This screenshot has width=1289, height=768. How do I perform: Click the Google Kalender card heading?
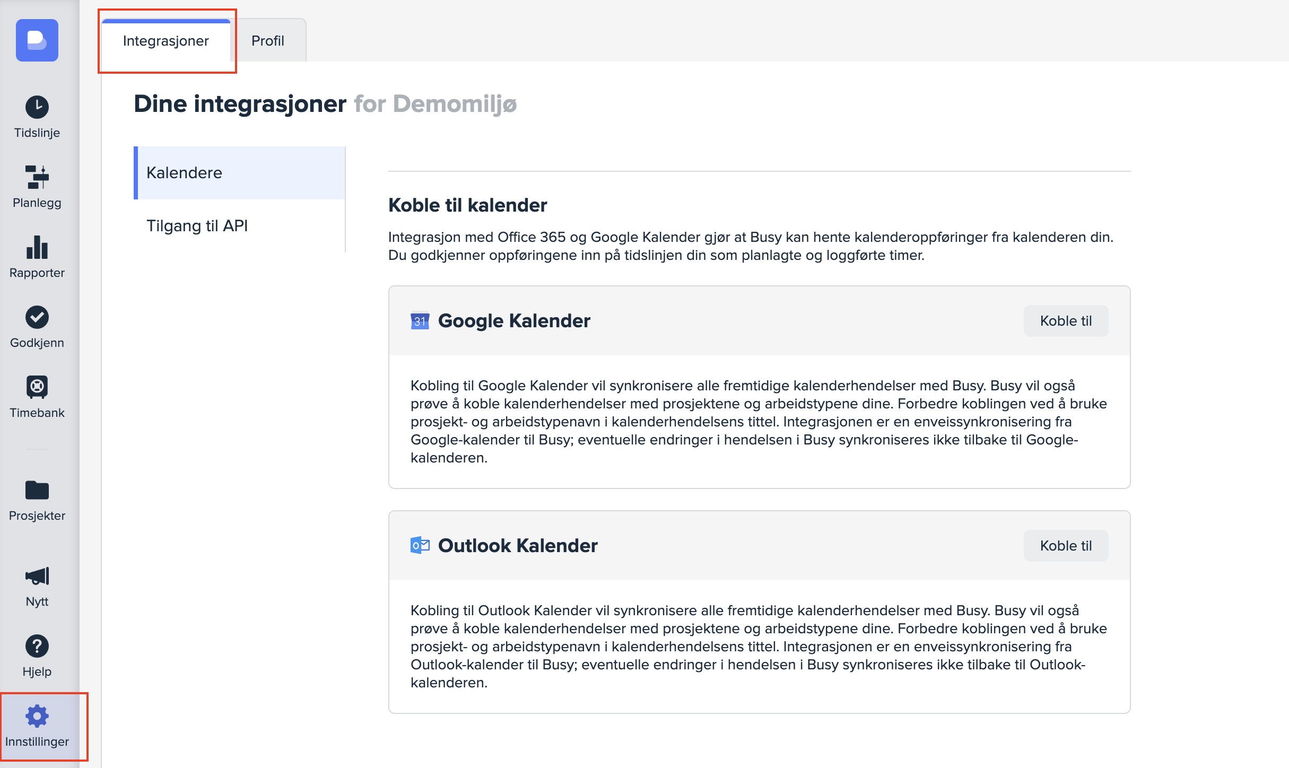click(x=513, y=321)
